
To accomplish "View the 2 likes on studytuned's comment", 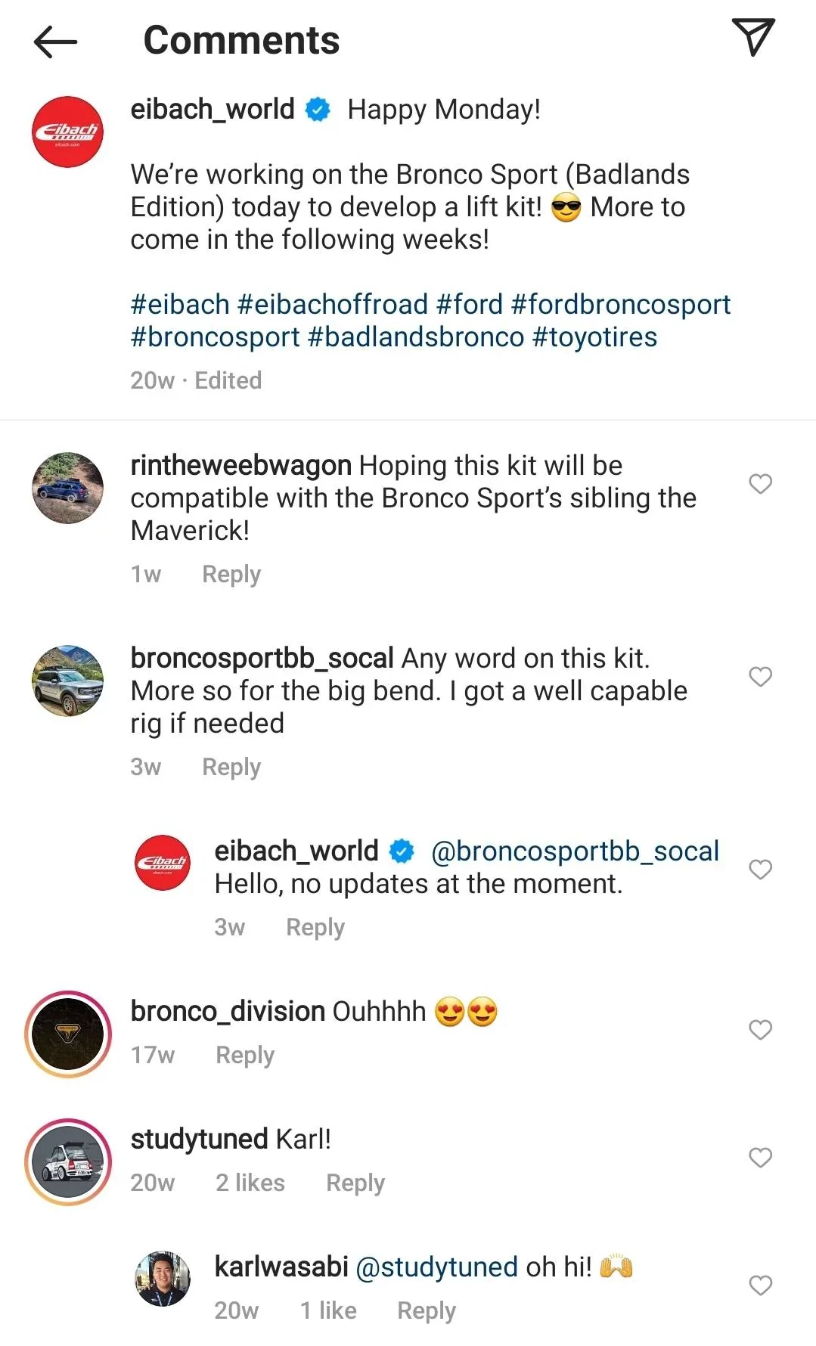I will tap(250, 1183).
